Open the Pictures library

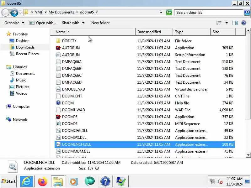click(x=19, y=87)
